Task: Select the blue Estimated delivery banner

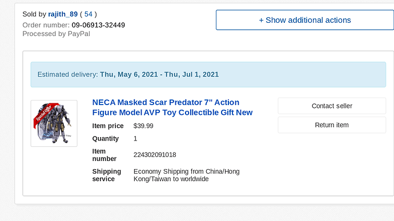Action: click(208, 75)
